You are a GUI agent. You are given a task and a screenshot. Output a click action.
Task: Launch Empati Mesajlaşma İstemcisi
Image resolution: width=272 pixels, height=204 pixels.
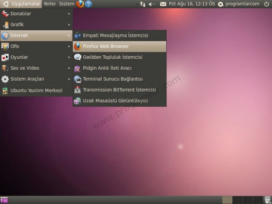(x=119, y=36)
